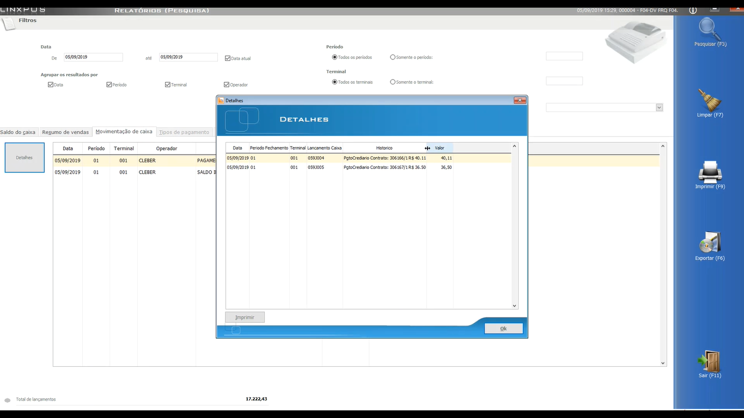Click the Imprimir (F9) printer icon
This screenshot has height=418, width=744.
click(710, 171)
